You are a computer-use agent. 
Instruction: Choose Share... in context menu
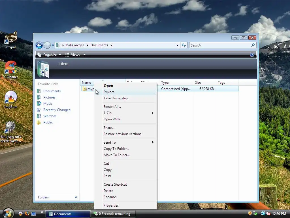[x=125, y=128]
